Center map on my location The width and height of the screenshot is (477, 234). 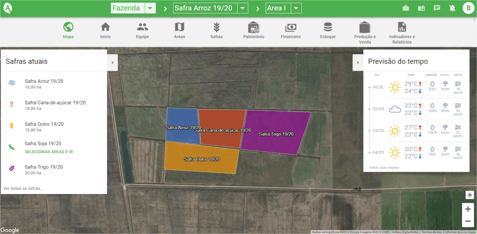[469, 195]
